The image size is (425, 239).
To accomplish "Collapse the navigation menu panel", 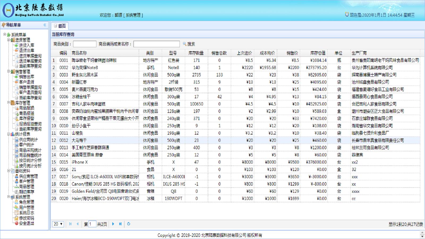I will pos(45,25).
